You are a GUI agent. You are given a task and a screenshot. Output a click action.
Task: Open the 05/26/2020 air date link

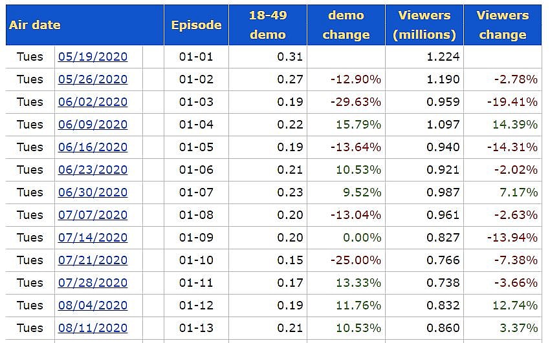coord(93,79)
